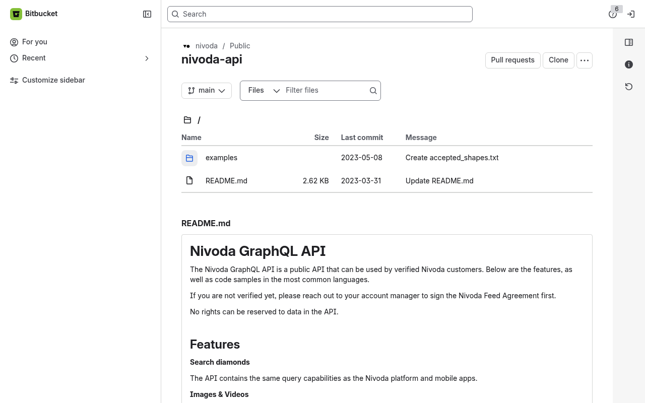Click the nivoda-api repository title
This screenshot has height=403, width=645.
tap(212, 59)
